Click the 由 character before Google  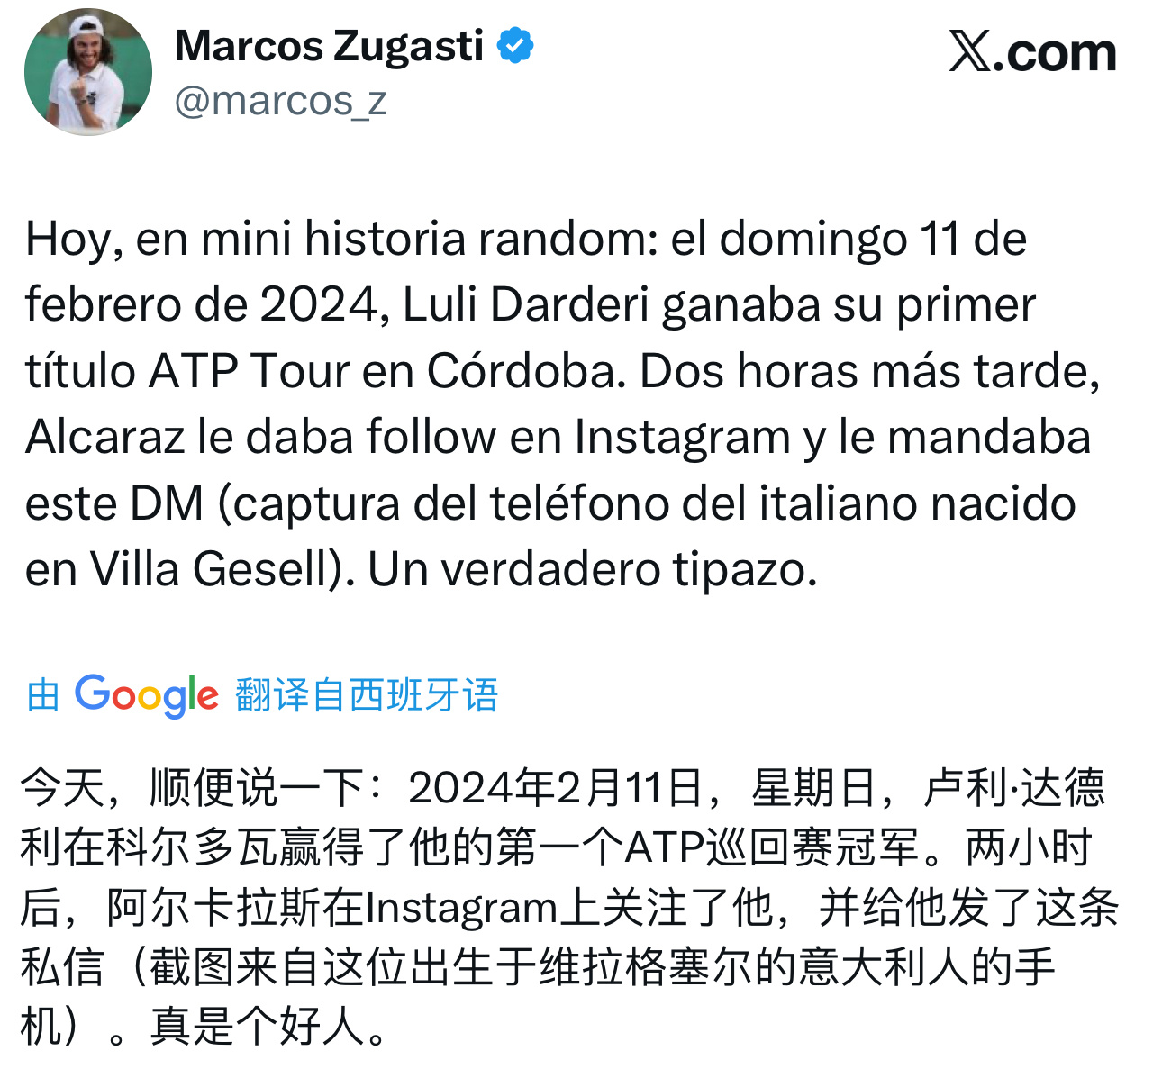[x=43, y=695]
